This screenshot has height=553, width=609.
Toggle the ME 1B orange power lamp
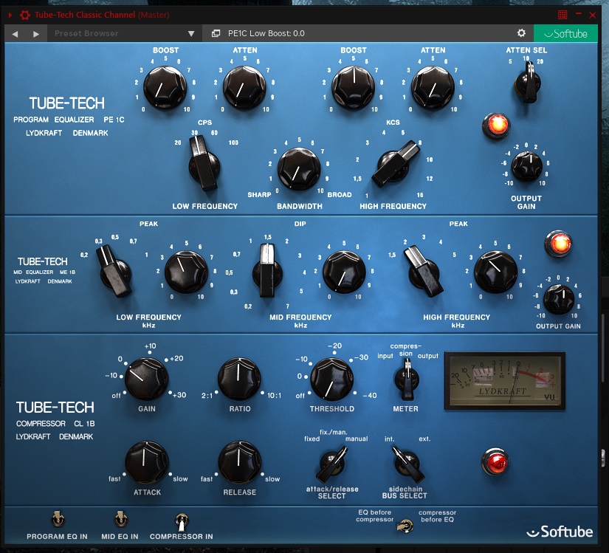(559, 244)
